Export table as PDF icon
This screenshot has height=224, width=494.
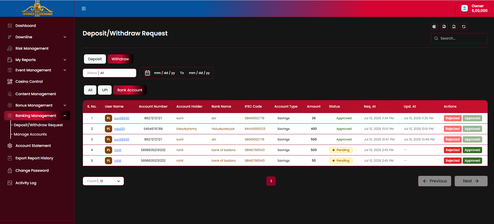(x=444, y=27)
